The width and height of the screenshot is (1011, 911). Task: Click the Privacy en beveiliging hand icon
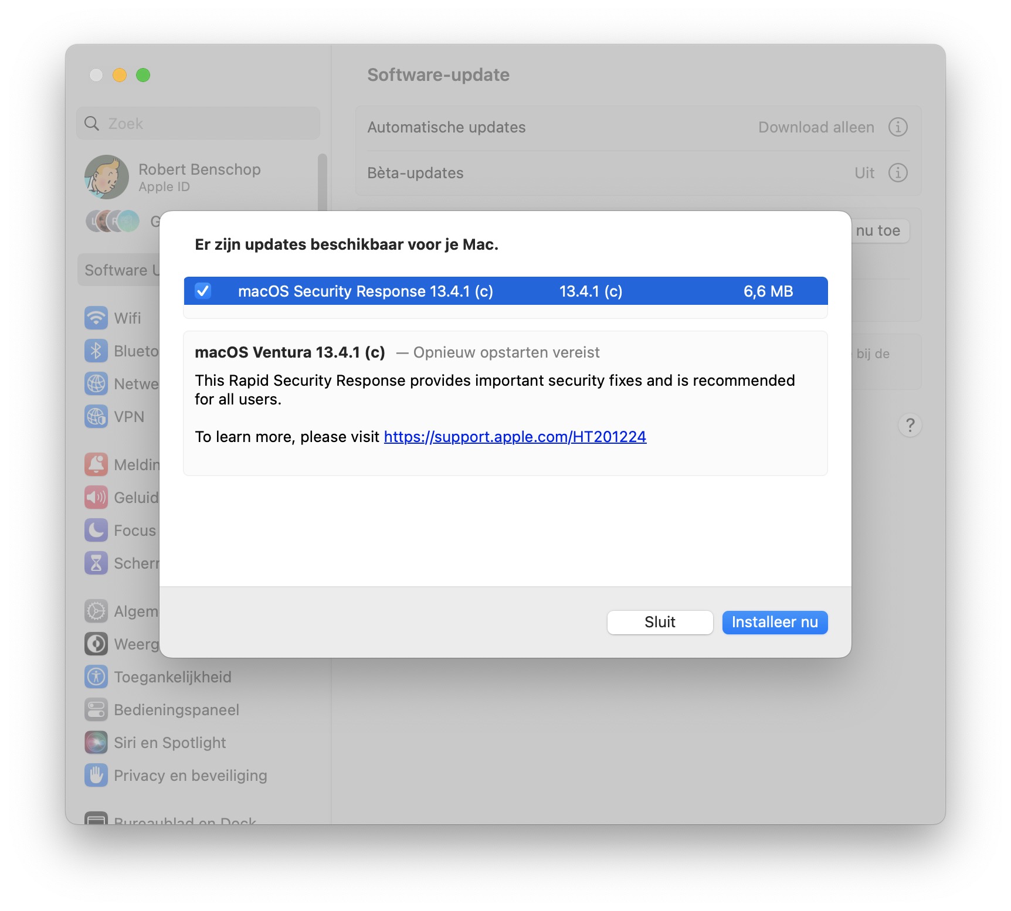(96, 776)
